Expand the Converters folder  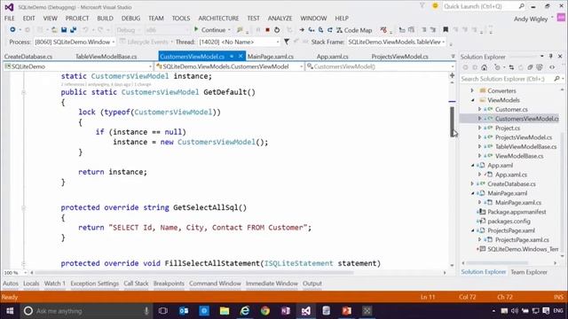click(472, 90)
